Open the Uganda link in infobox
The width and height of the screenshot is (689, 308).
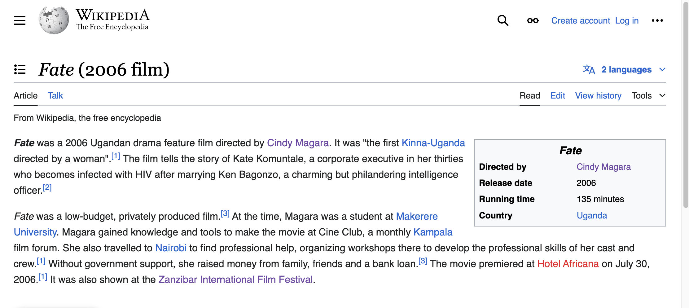592,216
